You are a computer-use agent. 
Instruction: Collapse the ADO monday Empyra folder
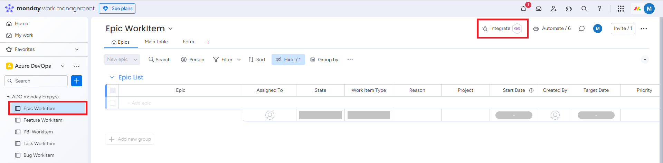coord(8,97)
